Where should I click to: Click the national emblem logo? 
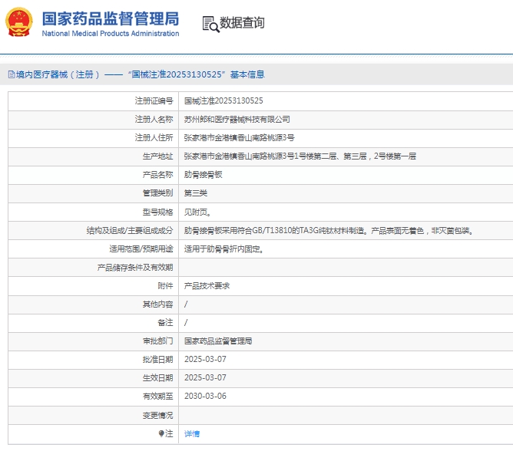19,22
